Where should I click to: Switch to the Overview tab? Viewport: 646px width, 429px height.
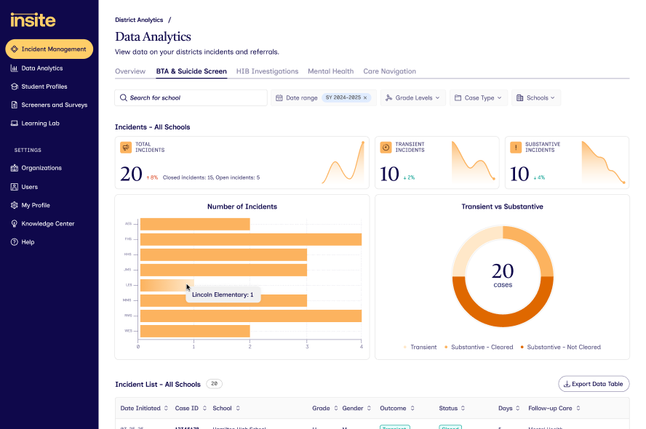130,71
